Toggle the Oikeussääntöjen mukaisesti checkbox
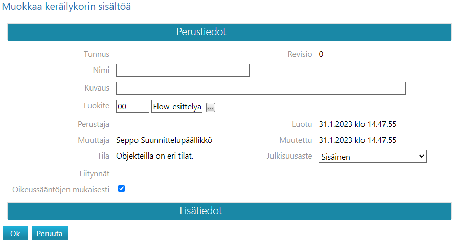The image size is (452, 244). [121, 189]
